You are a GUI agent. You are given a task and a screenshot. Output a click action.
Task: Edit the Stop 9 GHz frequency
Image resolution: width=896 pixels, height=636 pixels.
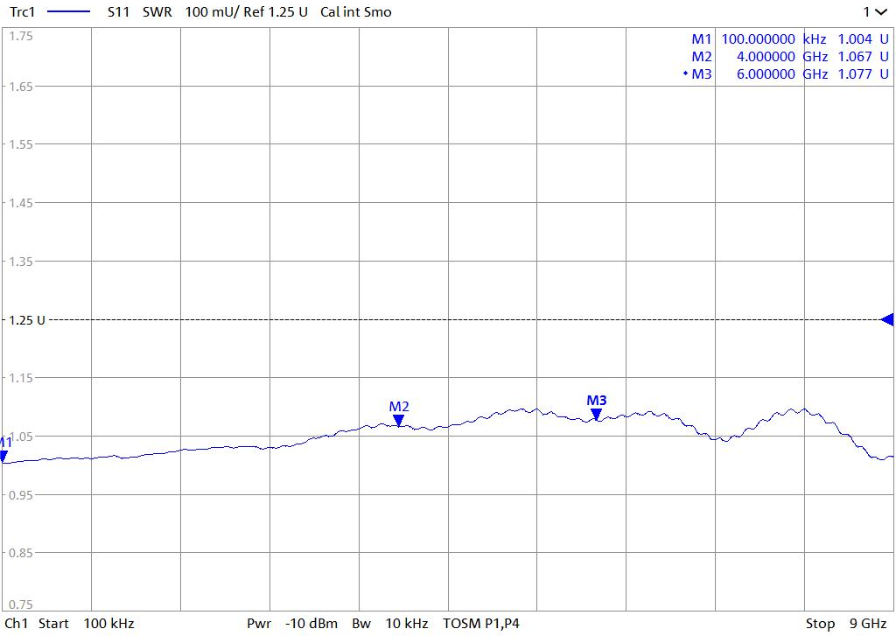tap(845, 624)
